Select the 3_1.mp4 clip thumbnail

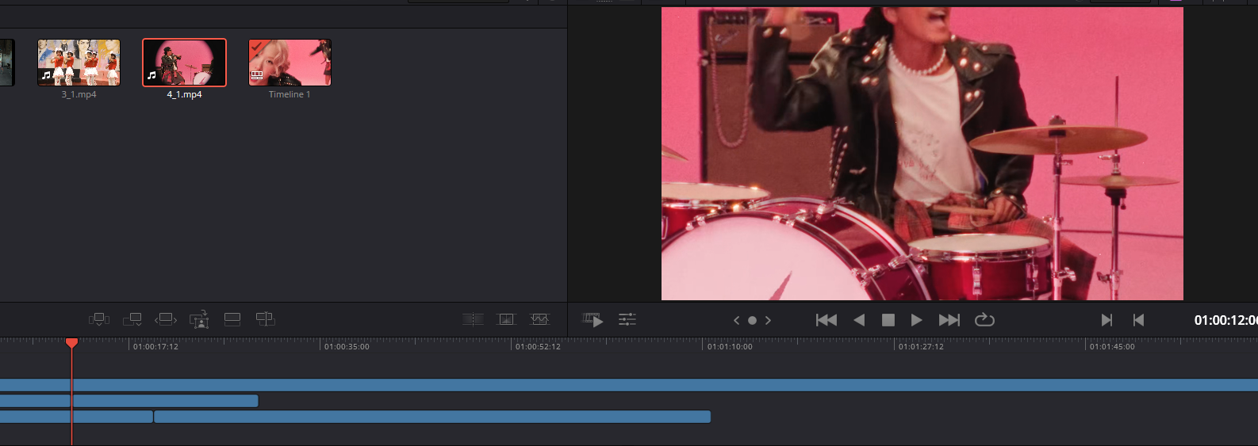pos(79,63)
